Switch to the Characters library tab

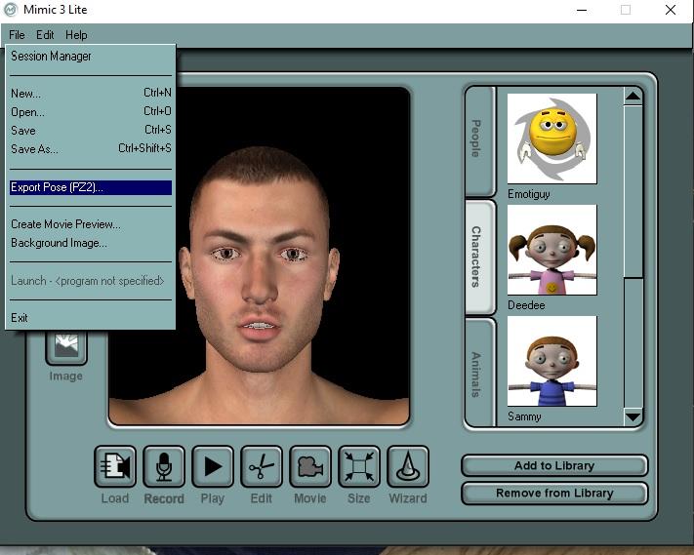click(479, 257)
